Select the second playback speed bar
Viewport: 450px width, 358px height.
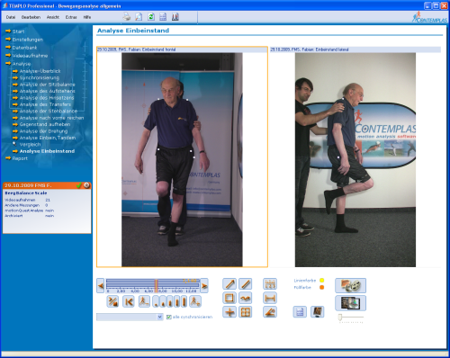[163, 302]
